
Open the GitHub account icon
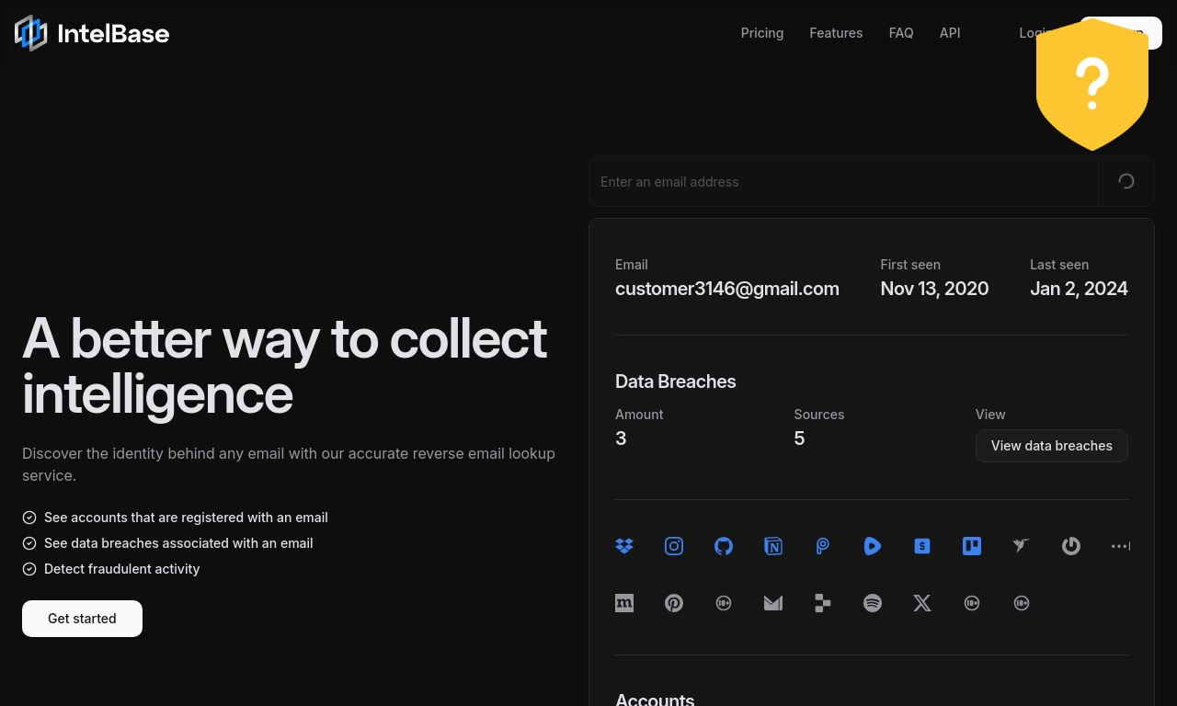pos(724,546)
